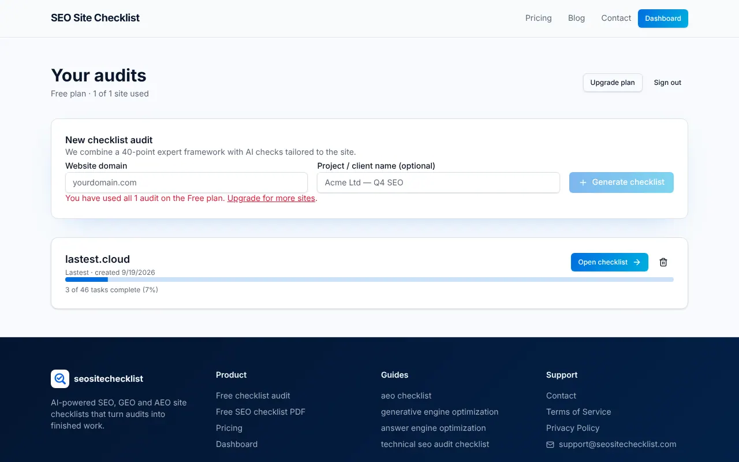Focus the Project / client name field
Image resolution: width=739 pixels, height=462 pixels.
438,182
